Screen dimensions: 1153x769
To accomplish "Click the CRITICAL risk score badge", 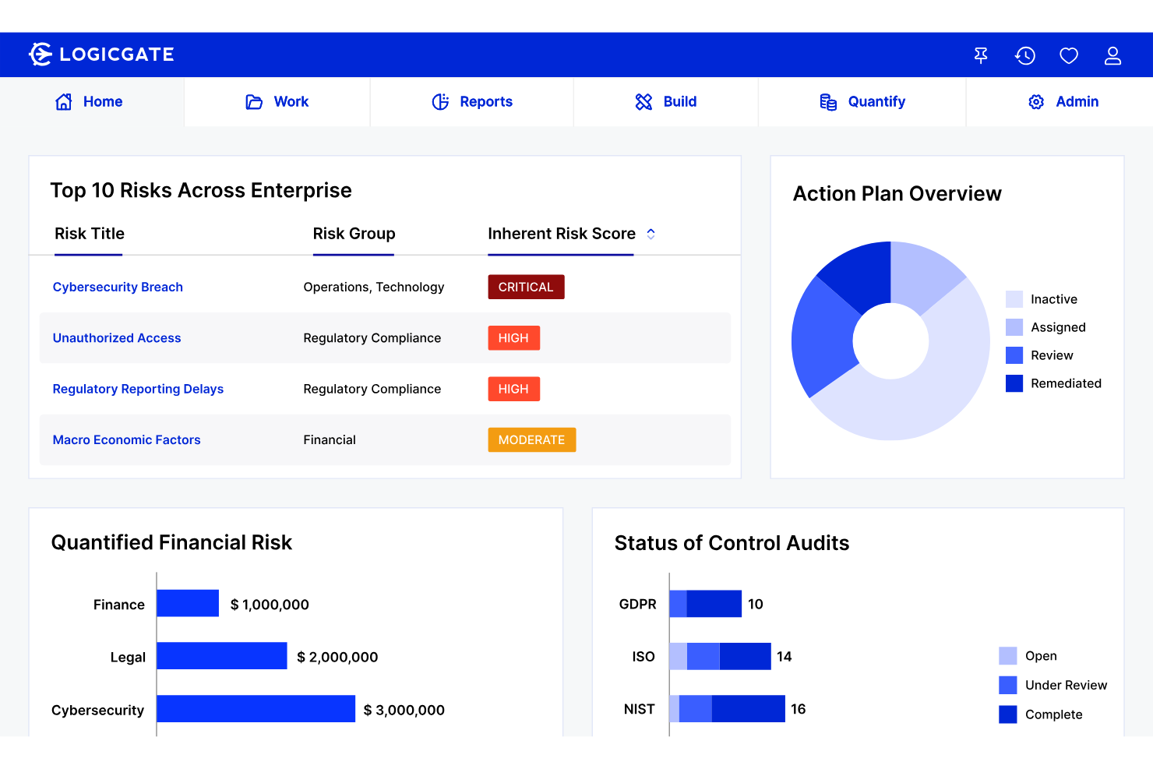I will (526, 287).
